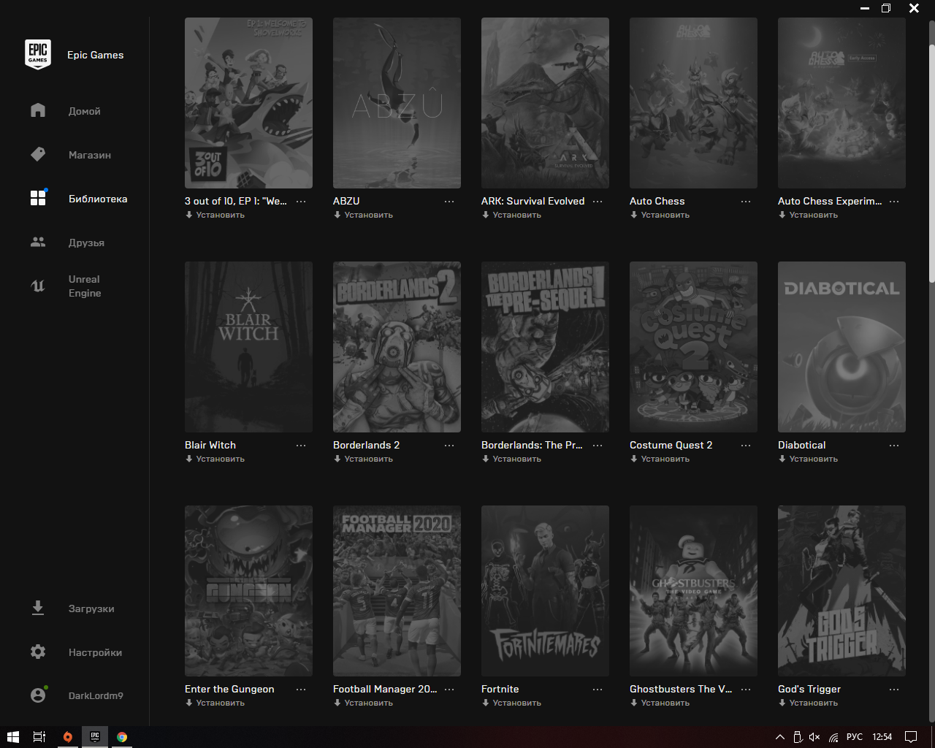The height and width of the screenshot is (748, 935).
Task: Click Установить under God's Trigger
Action: point(808,703)
